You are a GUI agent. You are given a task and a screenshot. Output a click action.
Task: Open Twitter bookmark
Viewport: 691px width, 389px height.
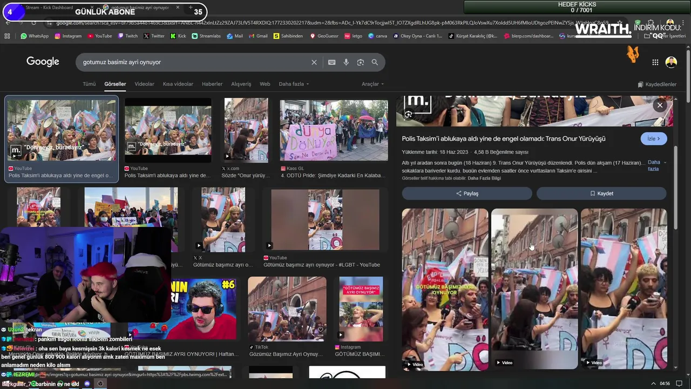tap(154, 36)
